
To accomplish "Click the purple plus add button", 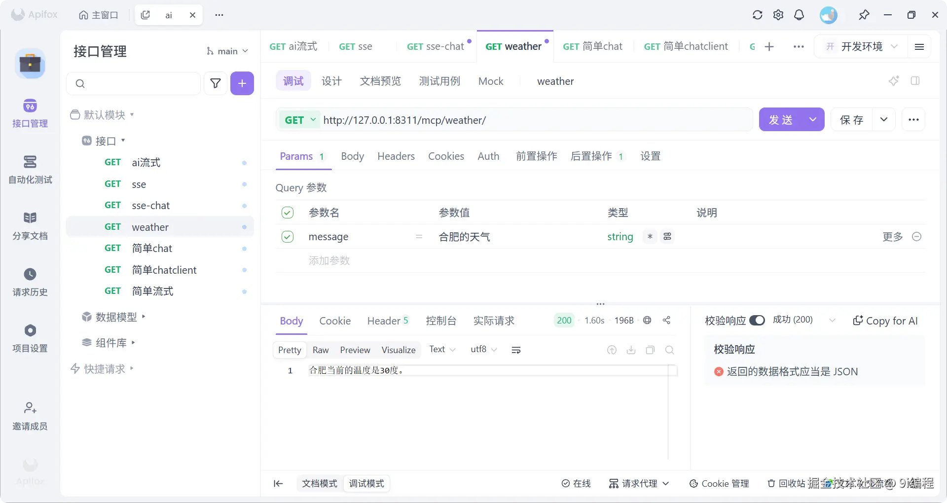I will 242,83.
